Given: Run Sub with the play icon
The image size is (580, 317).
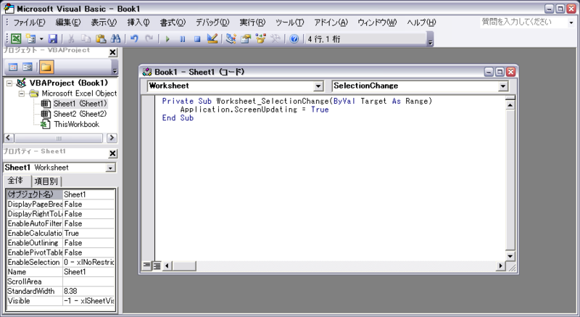Looking at the screenshot, I should tap(167, 38).
